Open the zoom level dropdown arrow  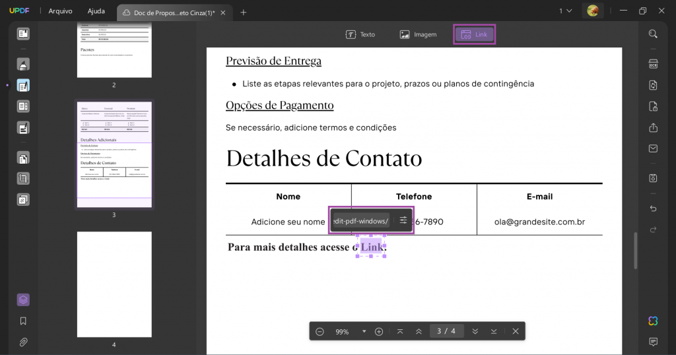[x=364, y=331]
